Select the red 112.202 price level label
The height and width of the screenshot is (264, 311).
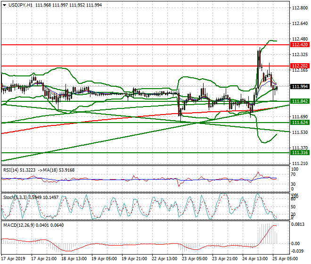point(300,66)
